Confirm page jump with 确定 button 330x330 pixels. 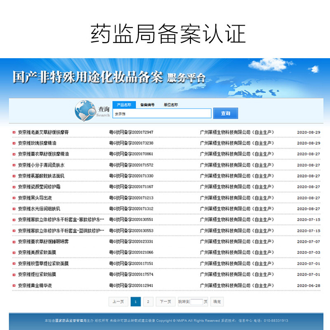(x=217, y=302)
